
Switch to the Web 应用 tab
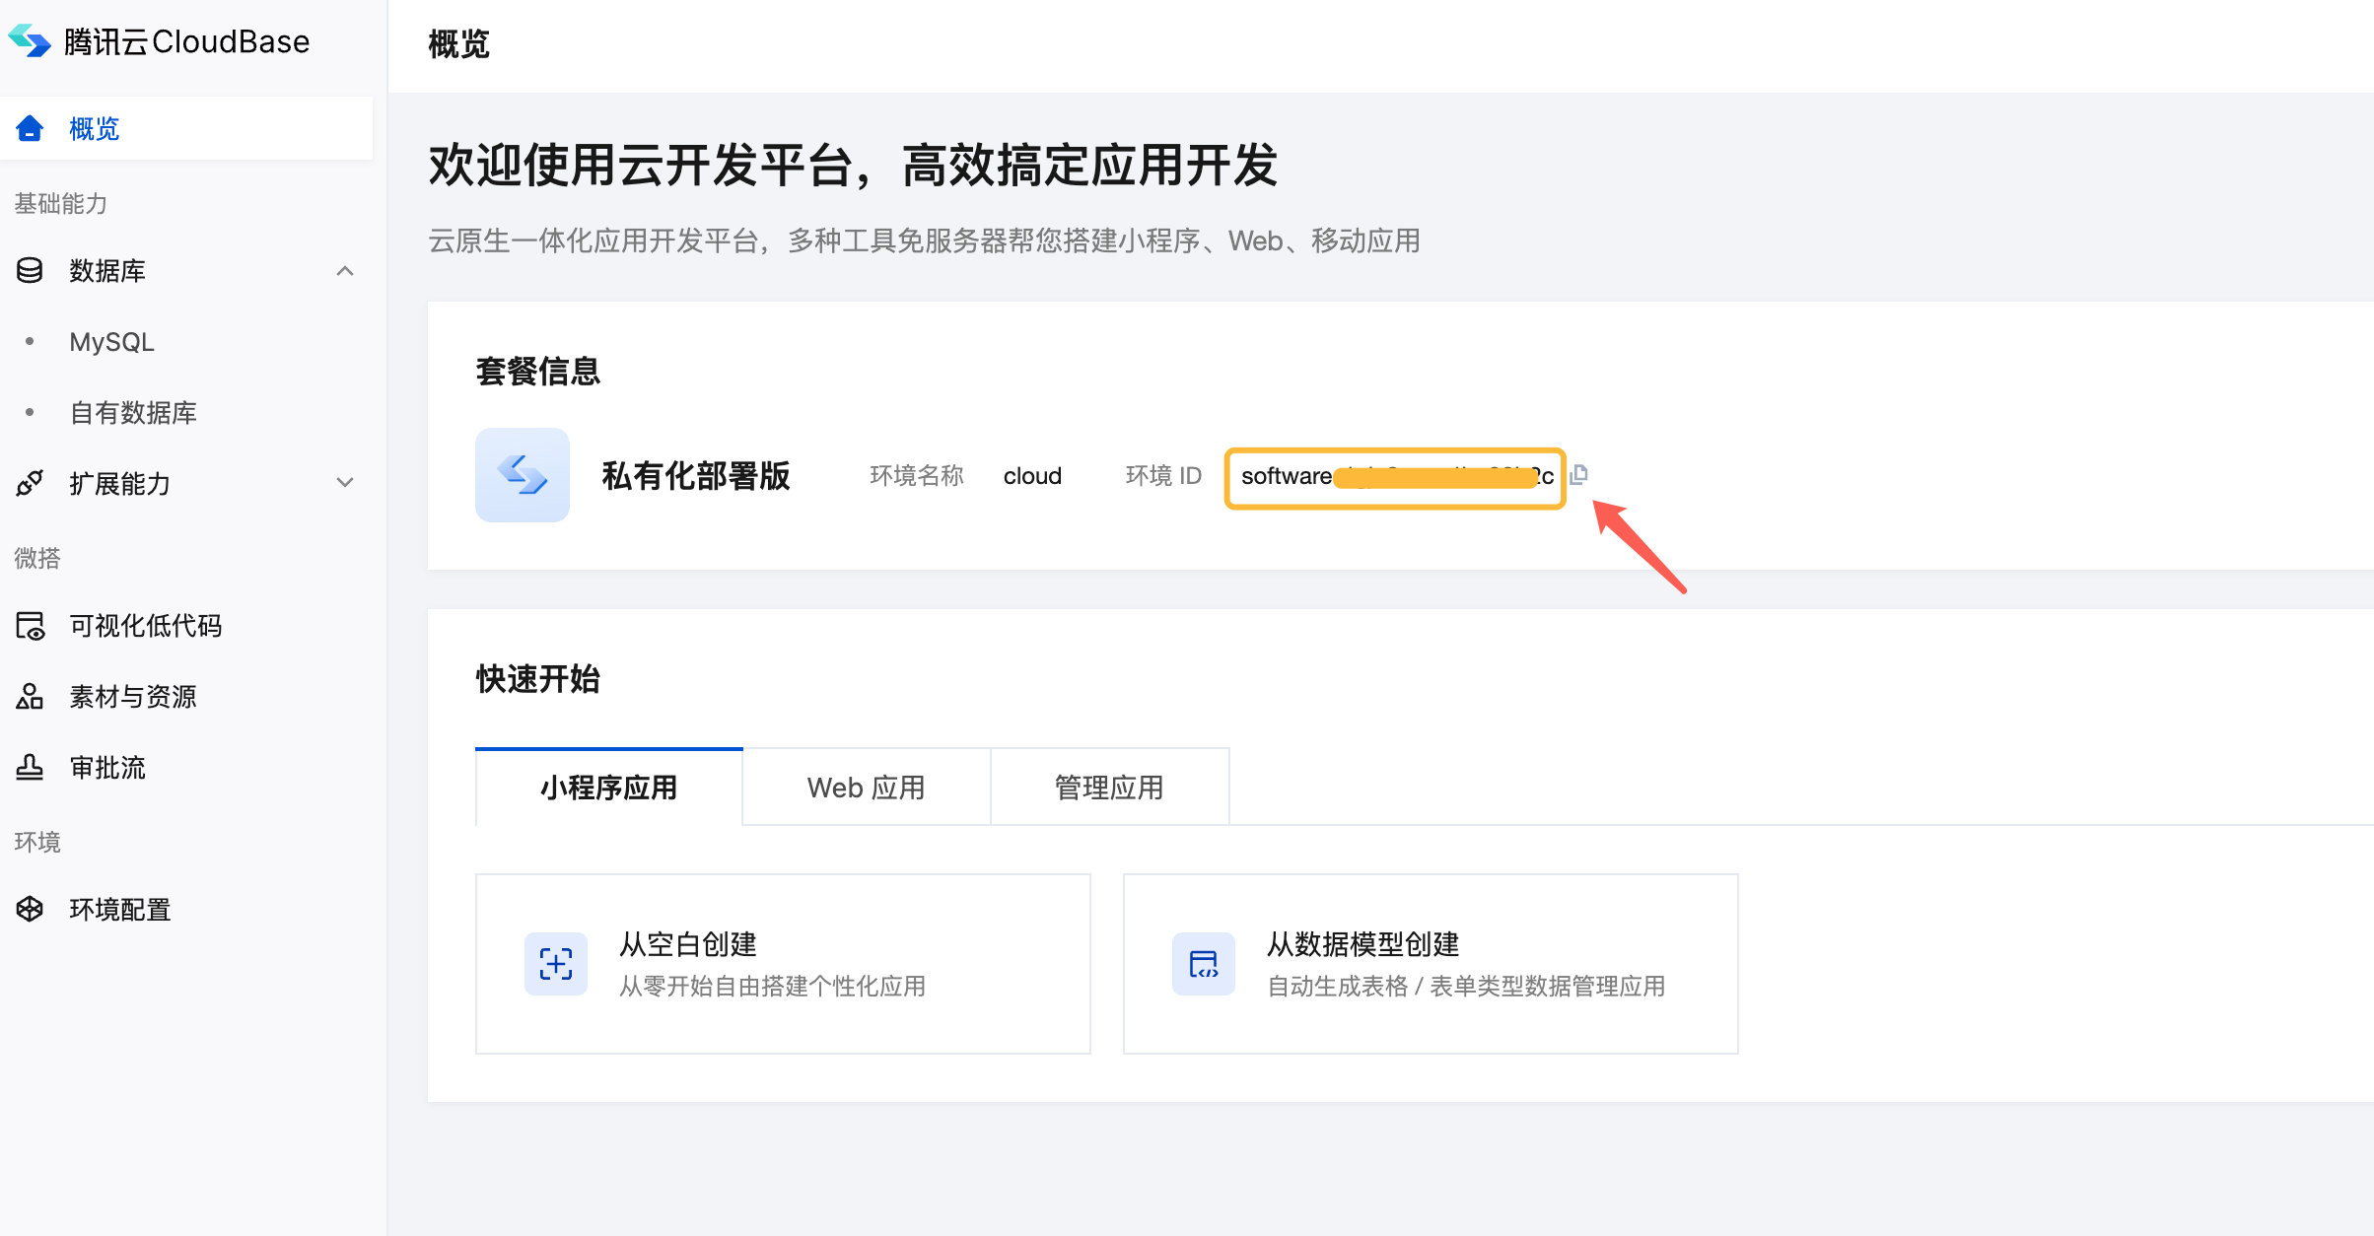[866, 787]
